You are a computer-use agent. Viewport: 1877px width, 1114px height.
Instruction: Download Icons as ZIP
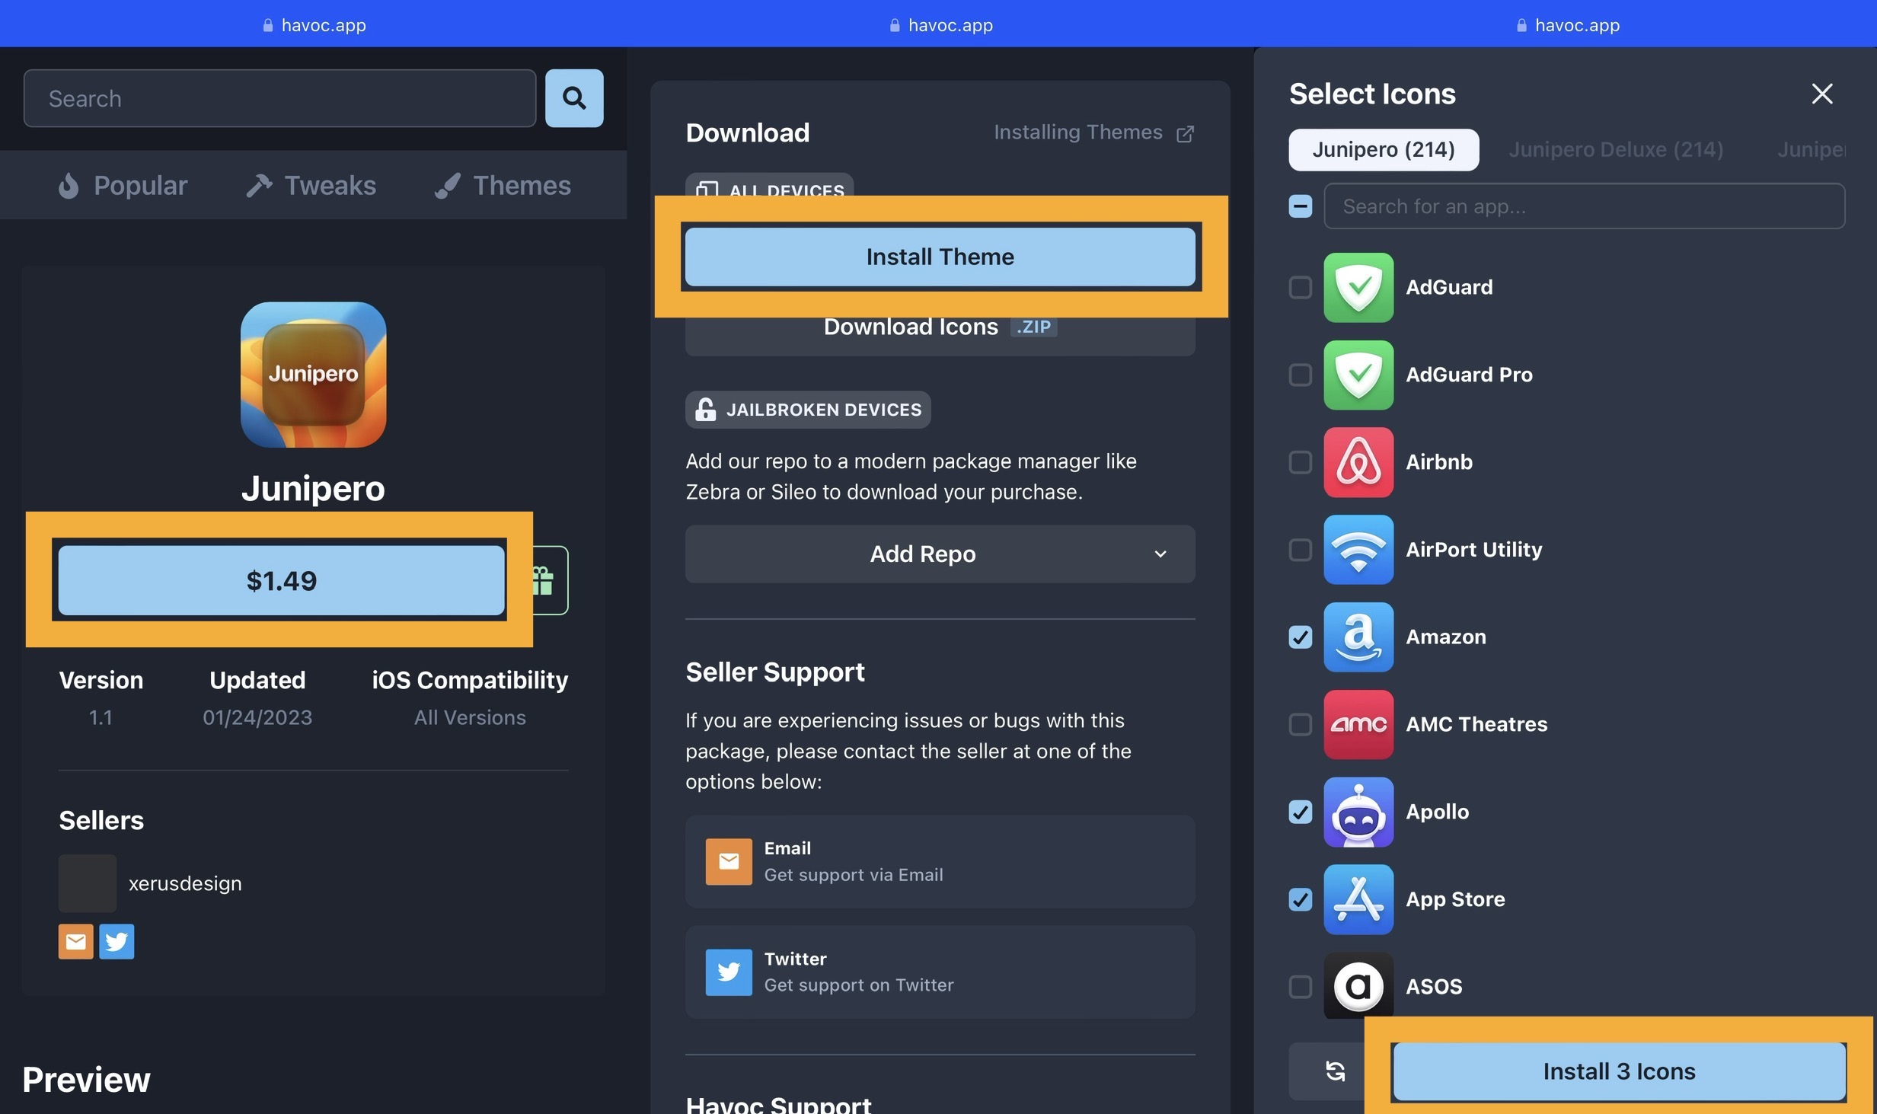pos(940,327)
